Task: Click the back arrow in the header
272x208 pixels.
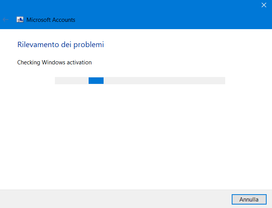Action: coord(5,20)
